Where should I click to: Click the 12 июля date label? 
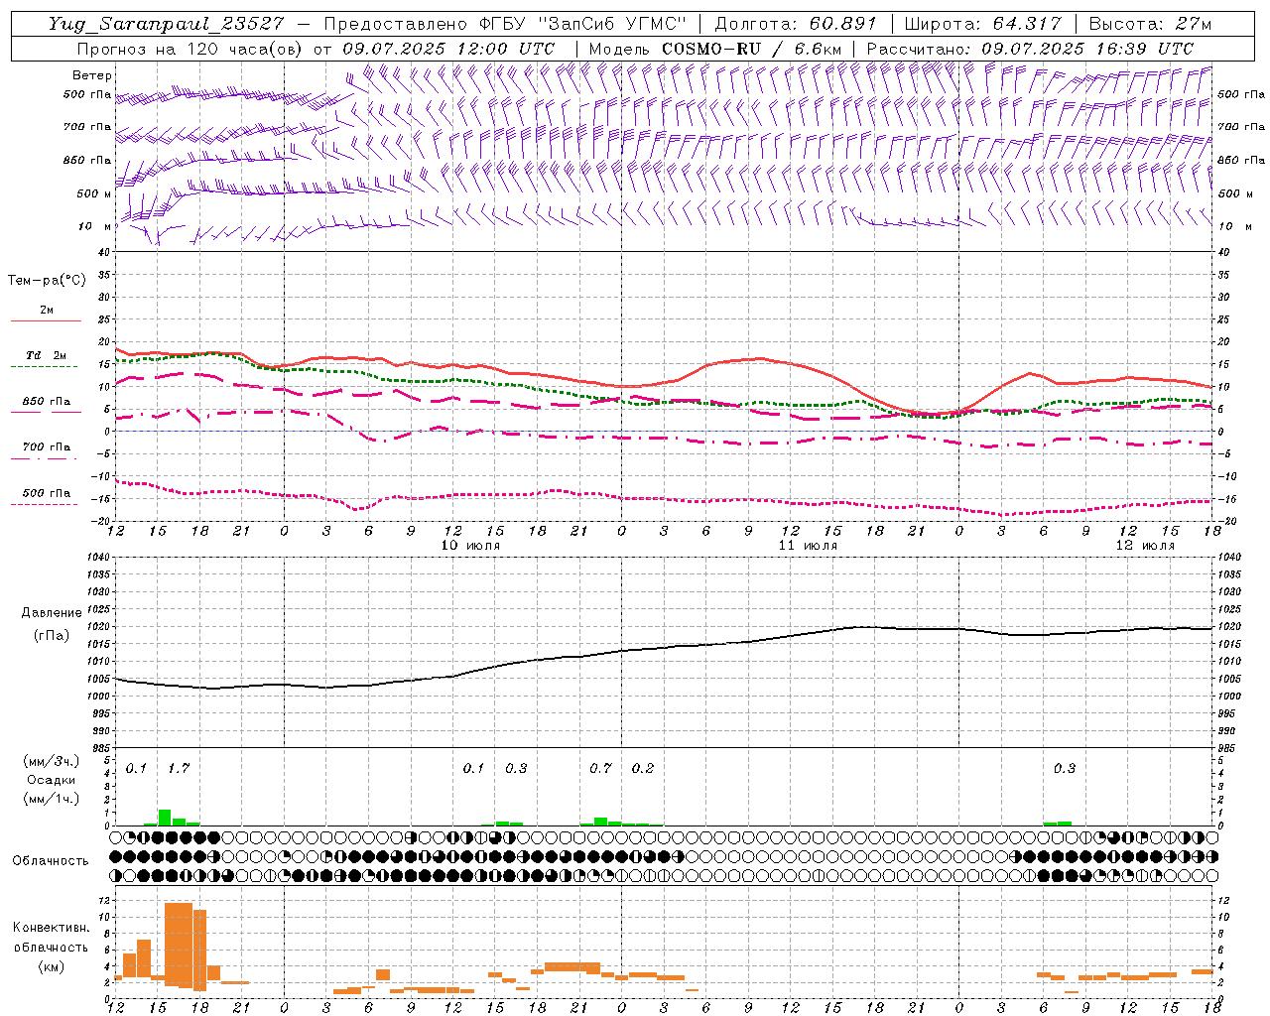pyautogui.click(x=1145, y=546)
